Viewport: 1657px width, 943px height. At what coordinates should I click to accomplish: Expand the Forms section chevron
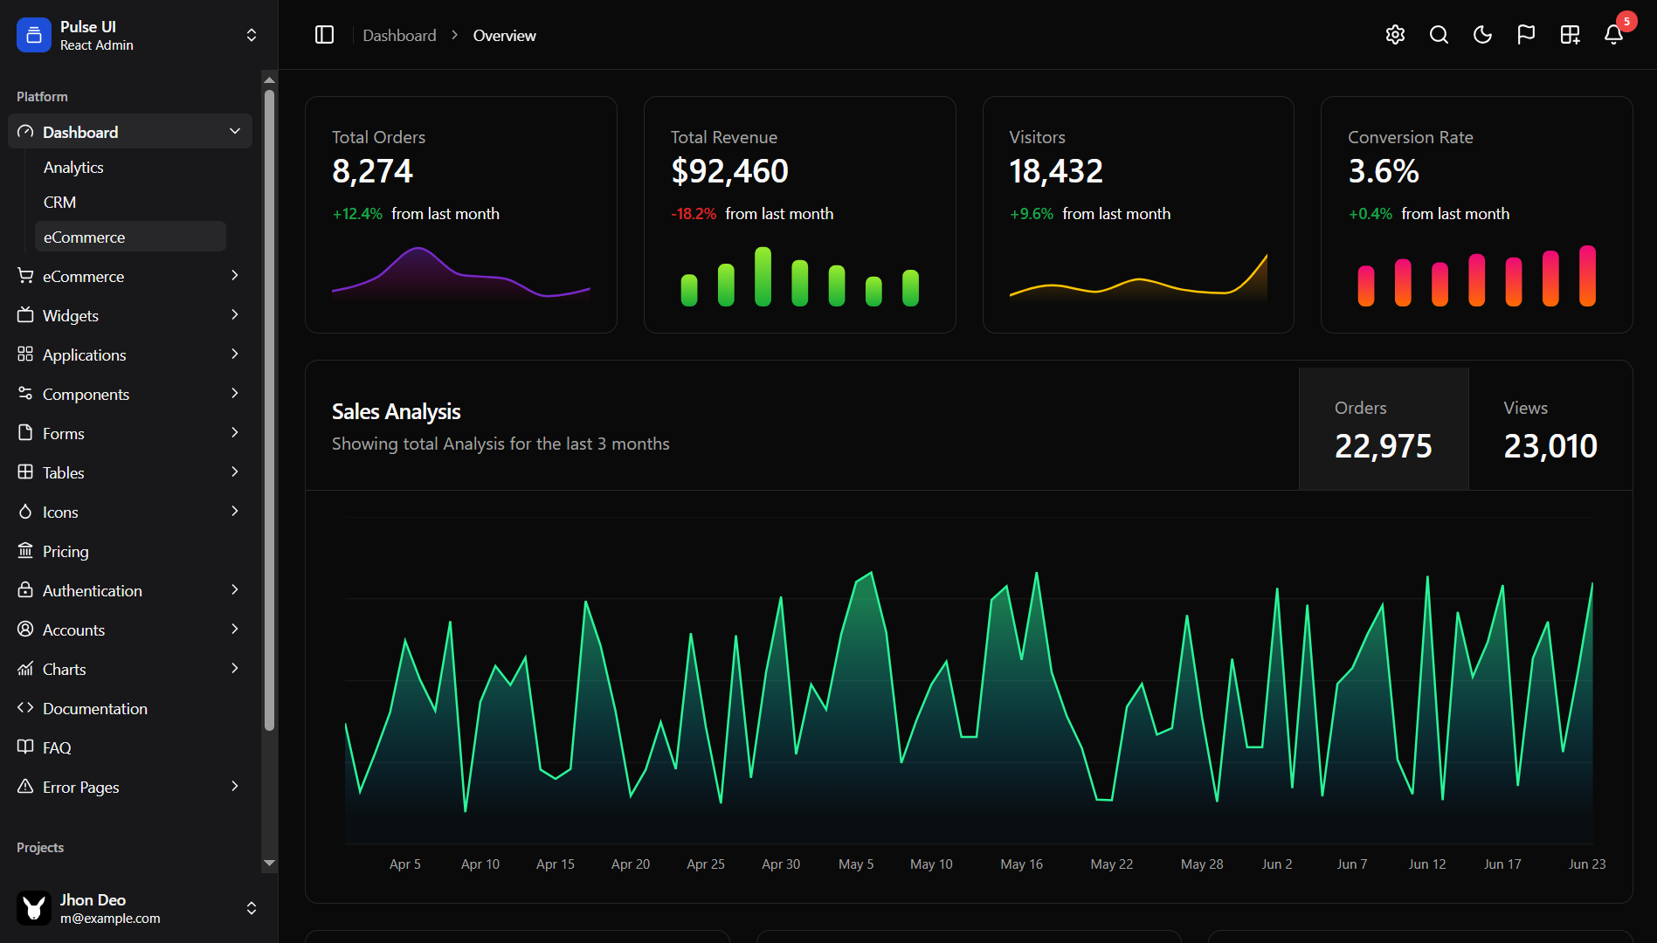click(235, 432)
